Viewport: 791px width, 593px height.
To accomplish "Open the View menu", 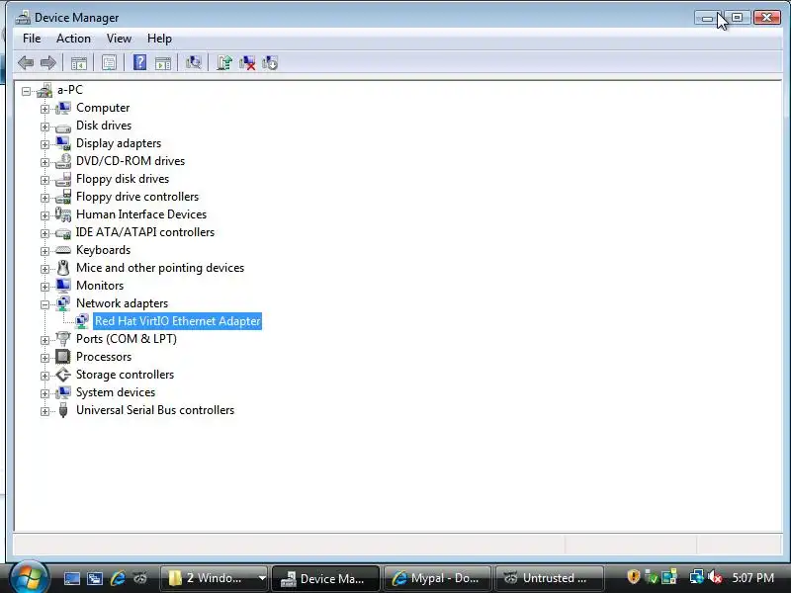I will point(119,39).
